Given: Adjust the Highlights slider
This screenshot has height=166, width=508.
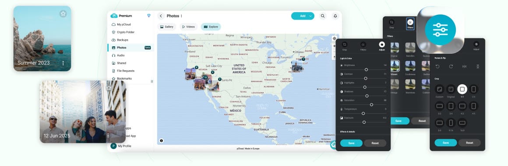Looking at the screenshot, I should pos(365,87).
